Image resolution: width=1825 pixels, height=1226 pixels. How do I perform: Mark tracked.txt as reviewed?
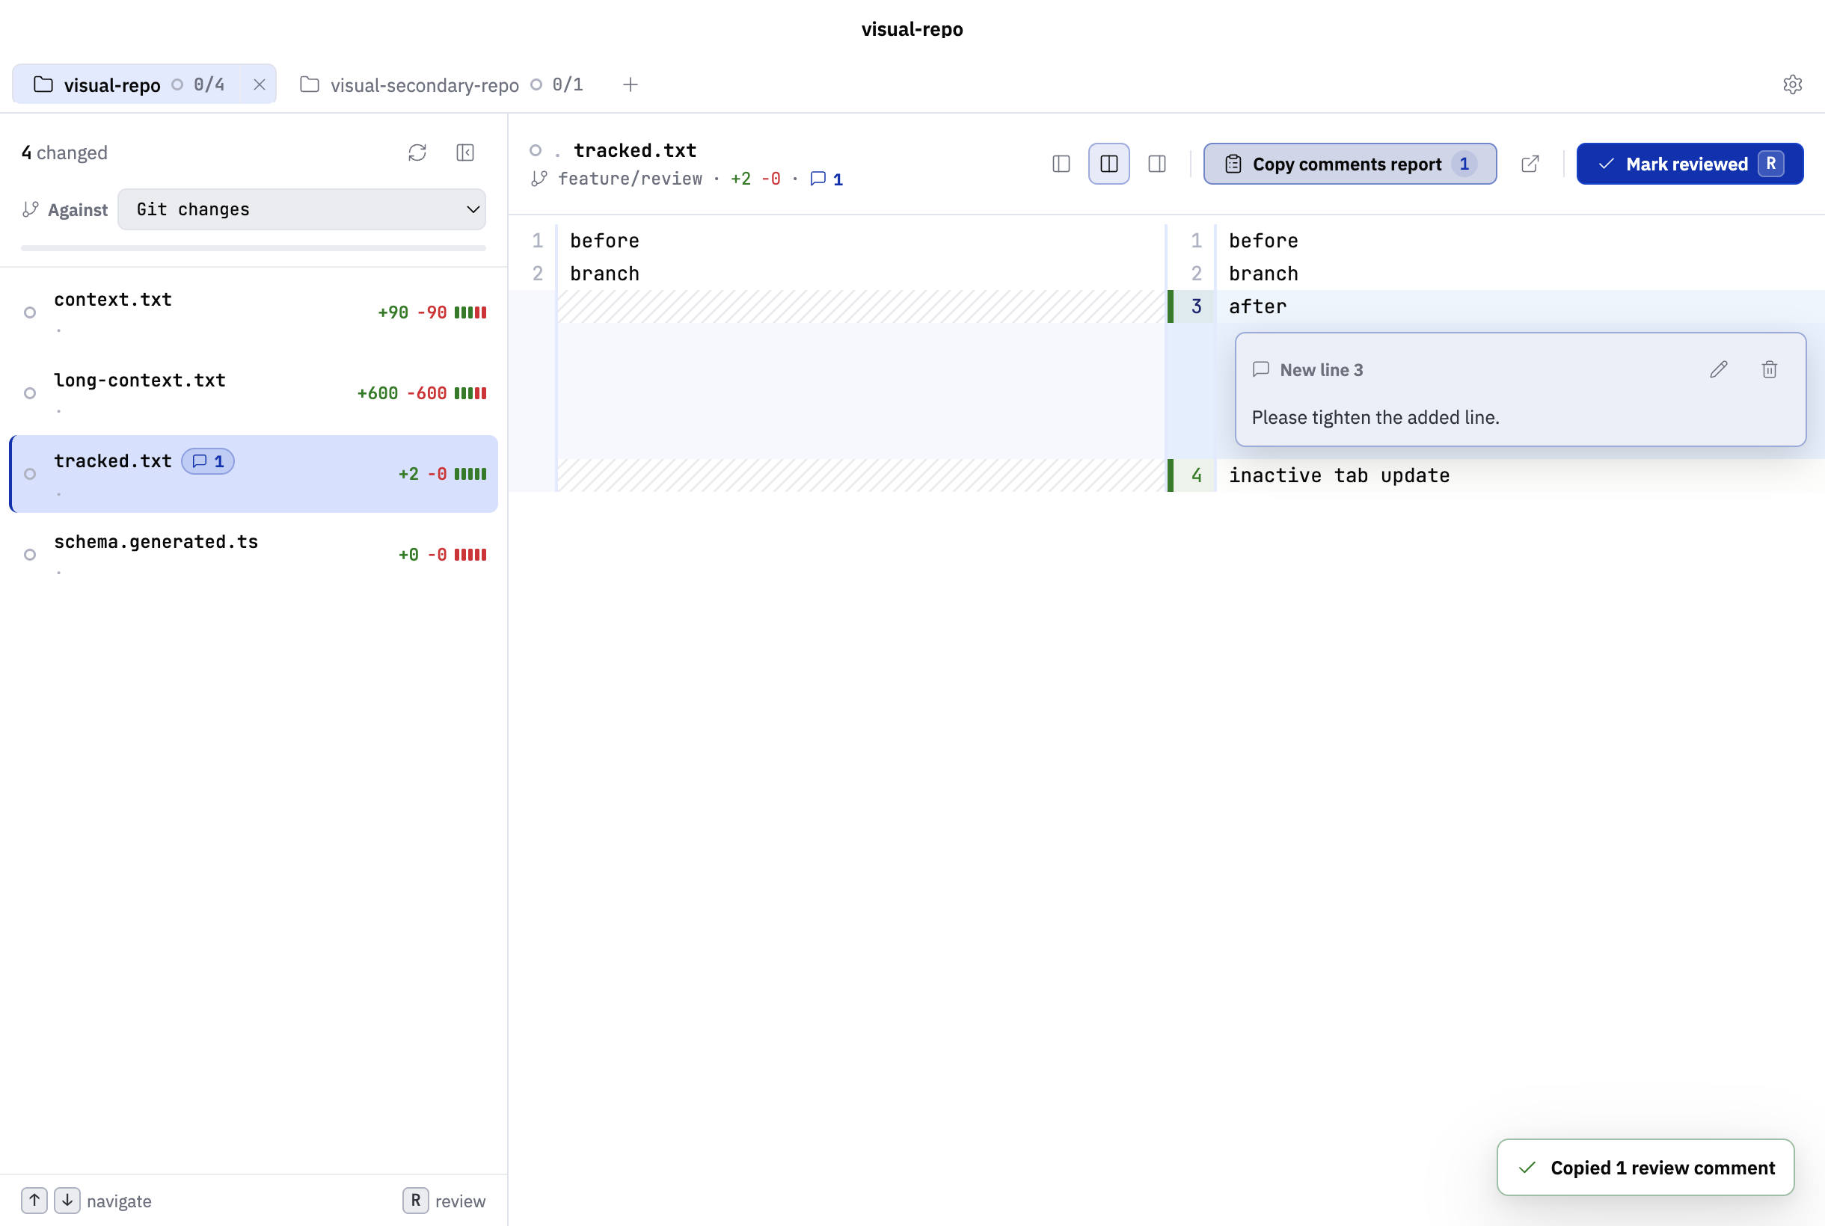(1690, 164)
